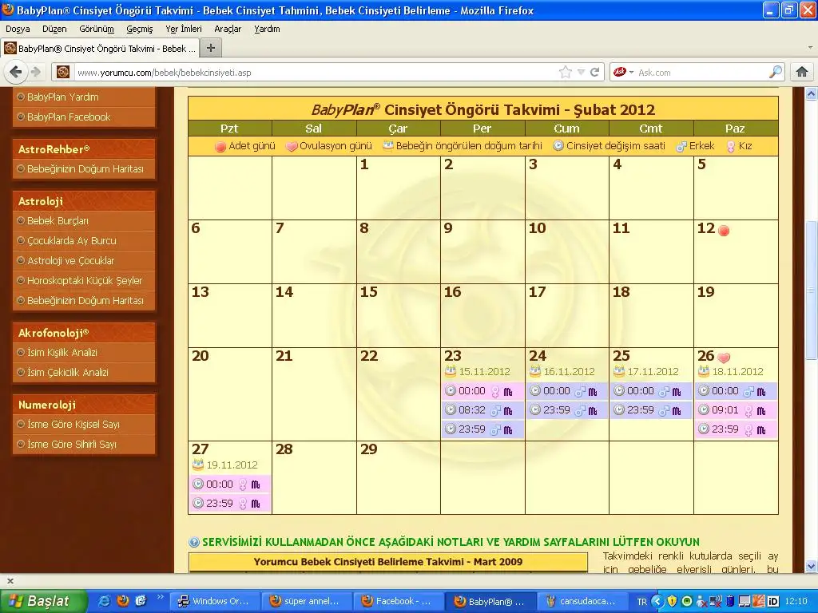Click the site favicon beside the URL
Viewport: 818px width, 613px height.
tap(63, 72)
